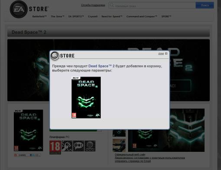The image size is (221, 170).
Task: Open the Command and Conquer™ menu item
Action: pos(142,16)
